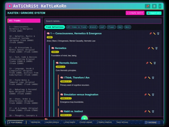Open trunk 13 – Language, Vocab & Linguistics

[23, 72]
